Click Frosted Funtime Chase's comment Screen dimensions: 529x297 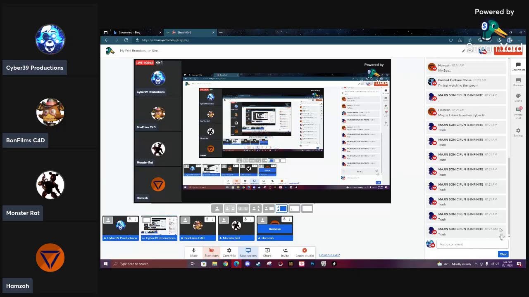coord(467,83)
